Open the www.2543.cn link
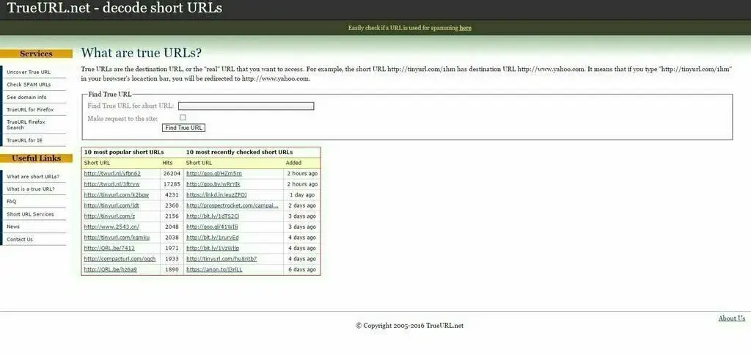Viewport: 751px width, 355px height. click(111, 227)
